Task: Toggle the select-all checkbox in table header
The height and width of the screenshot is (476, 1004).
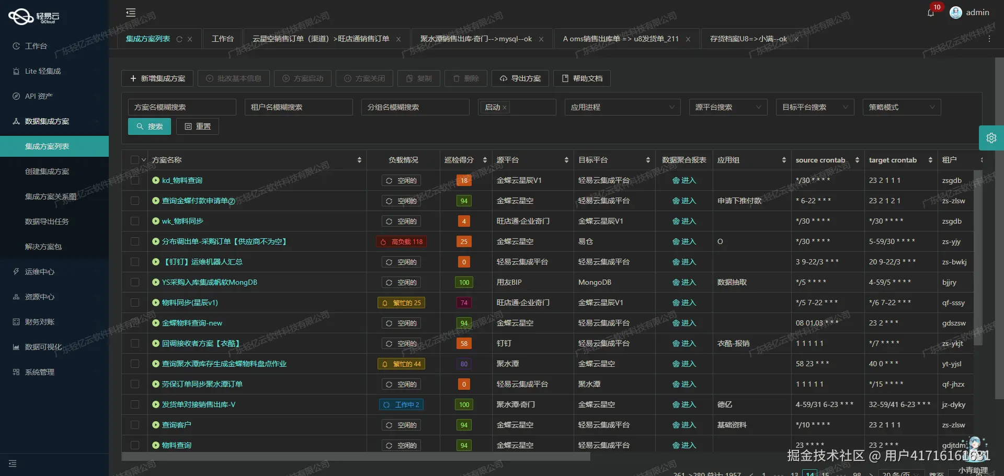Action: tap(135, 159)
